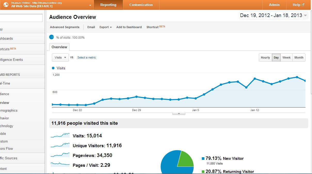Open Real-Time in the sidebar

(x=22, y=83)
